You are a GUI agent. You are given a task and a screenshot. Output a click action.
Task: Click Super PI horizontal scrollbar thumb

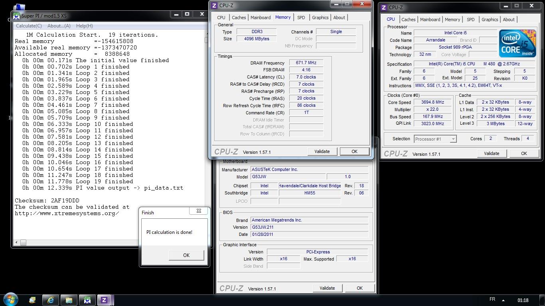pyautogui.click(x=24, y=242)
